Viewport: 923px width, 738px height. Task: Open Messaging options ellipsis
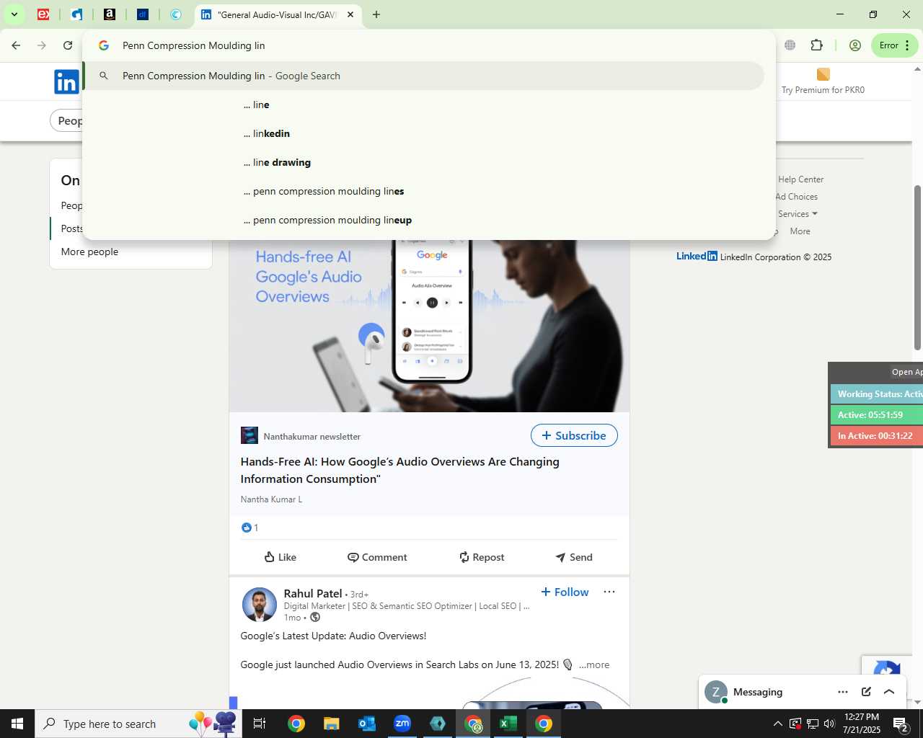[x=843, y=692]
